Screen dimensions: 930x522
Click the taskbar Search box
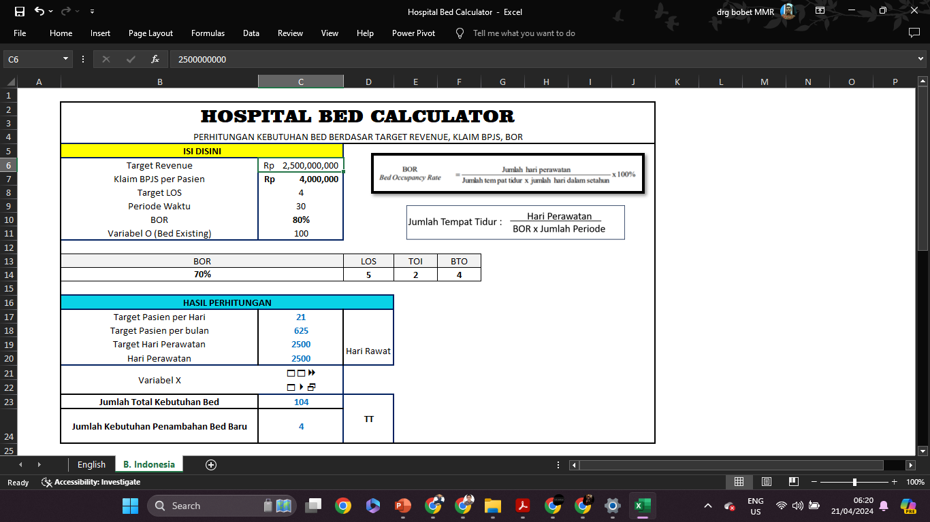[x=223, y=506]
